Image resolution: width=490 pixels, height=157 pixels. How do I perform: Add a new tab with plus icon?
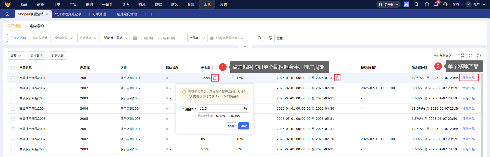point(151,14)
